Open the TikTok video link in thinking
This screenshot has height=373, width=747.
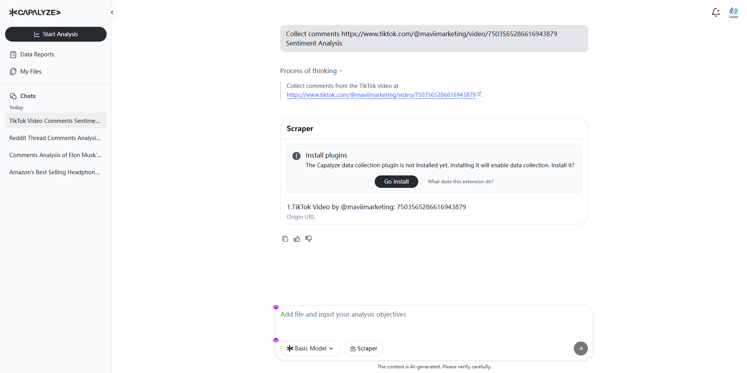click(x=381, y=95)
